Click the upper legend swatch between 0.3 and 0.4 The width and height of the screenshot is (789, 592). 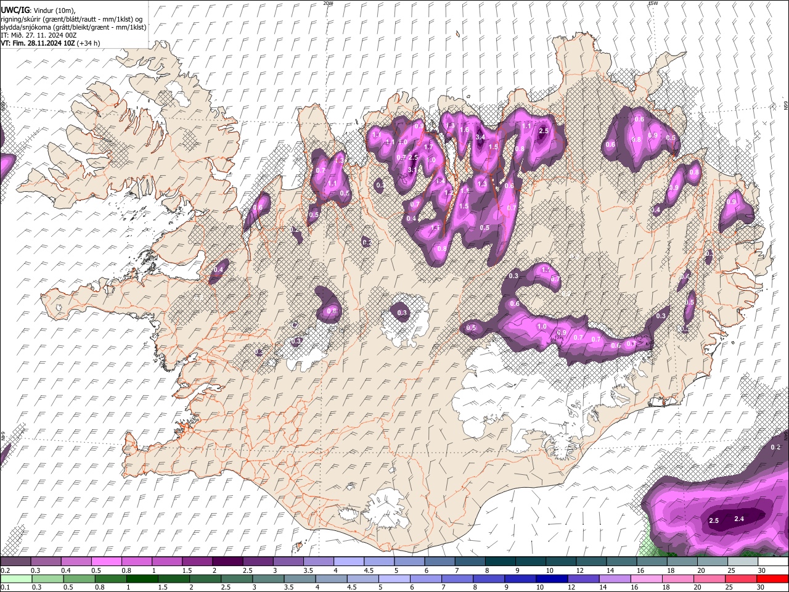point(46,562)
